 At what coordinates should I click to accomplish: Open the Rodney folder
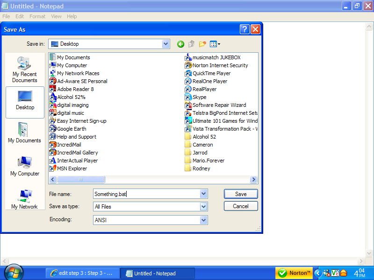tap(197, 168)
